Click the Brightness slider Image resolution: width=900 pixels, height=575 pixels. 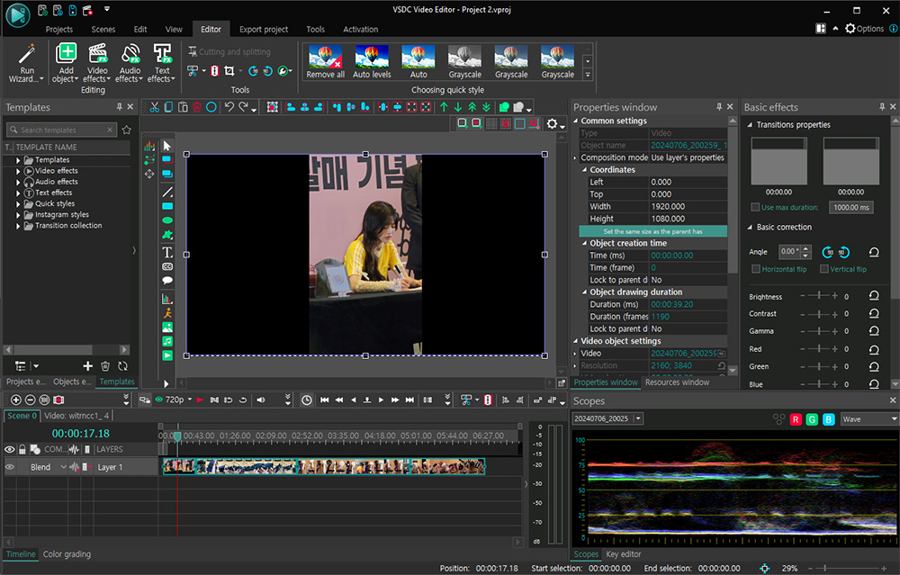tap(818, 296)
